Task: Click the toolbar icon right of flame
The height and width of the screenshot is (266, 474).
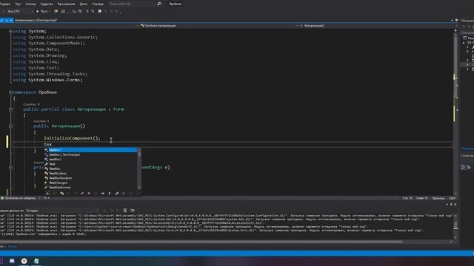Action: point(63,12)
